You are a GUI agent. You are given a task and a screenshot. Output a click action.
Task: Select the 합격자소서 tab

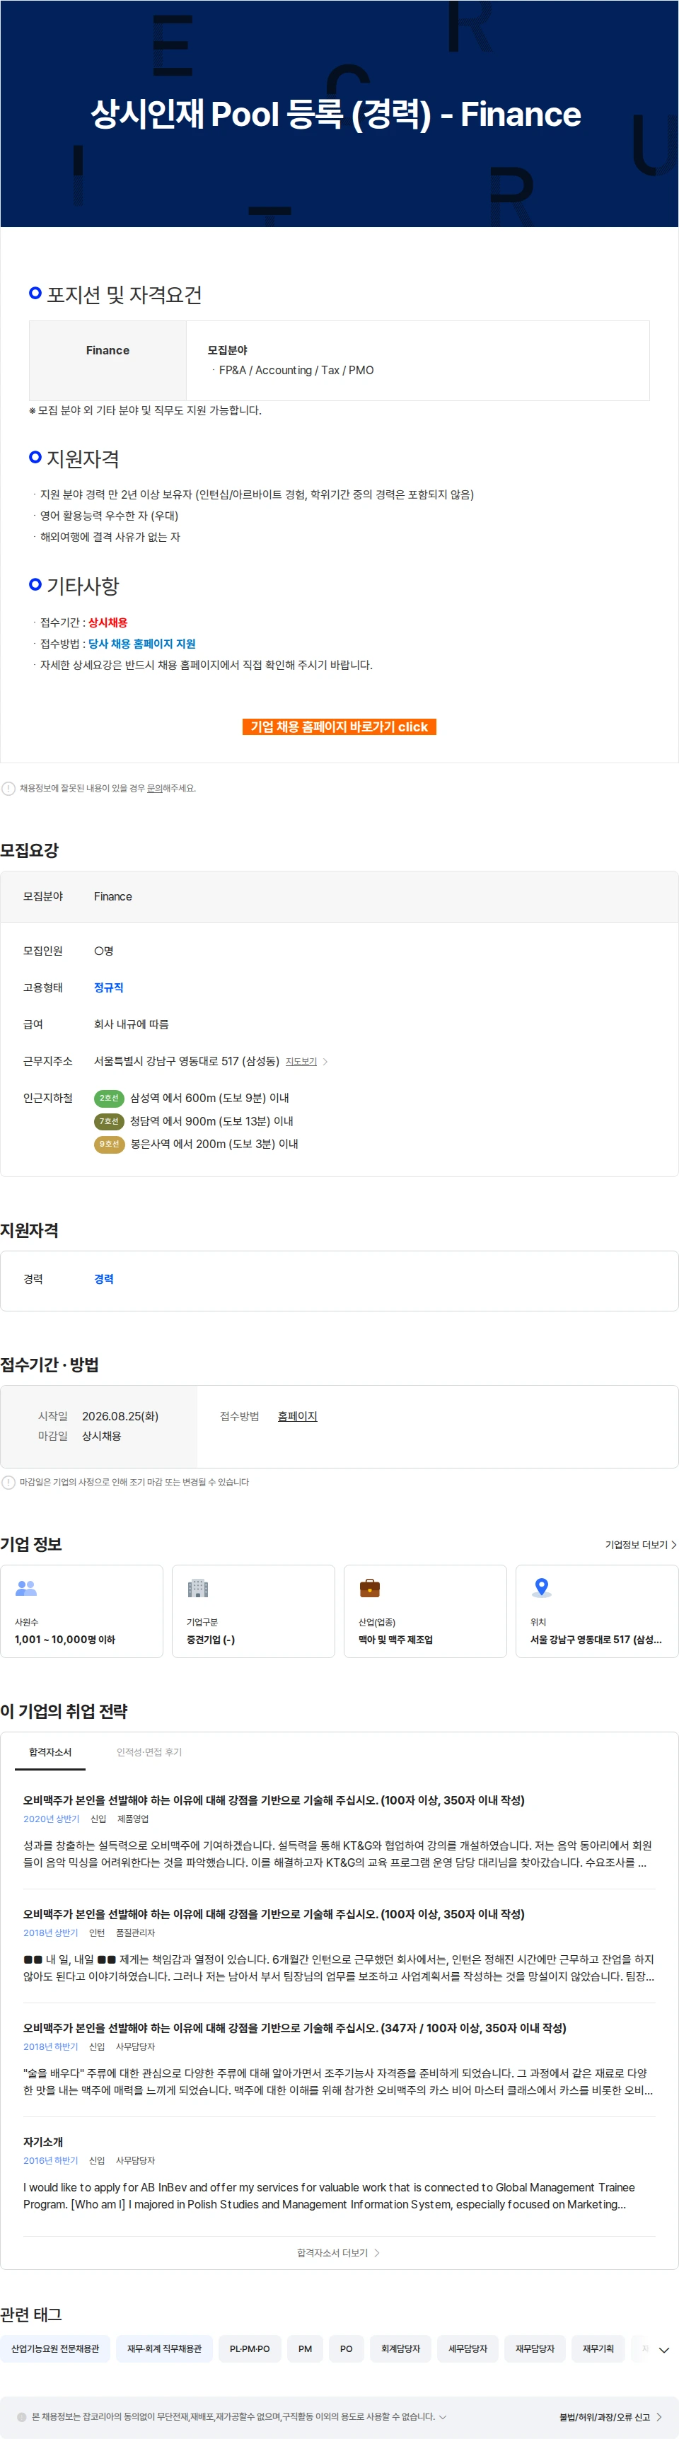click(50, 1753)
